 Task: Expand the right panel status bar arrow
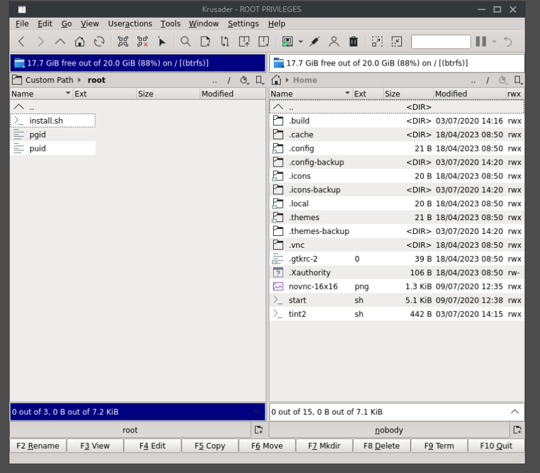pyautogui.click(x=515, y=412)
